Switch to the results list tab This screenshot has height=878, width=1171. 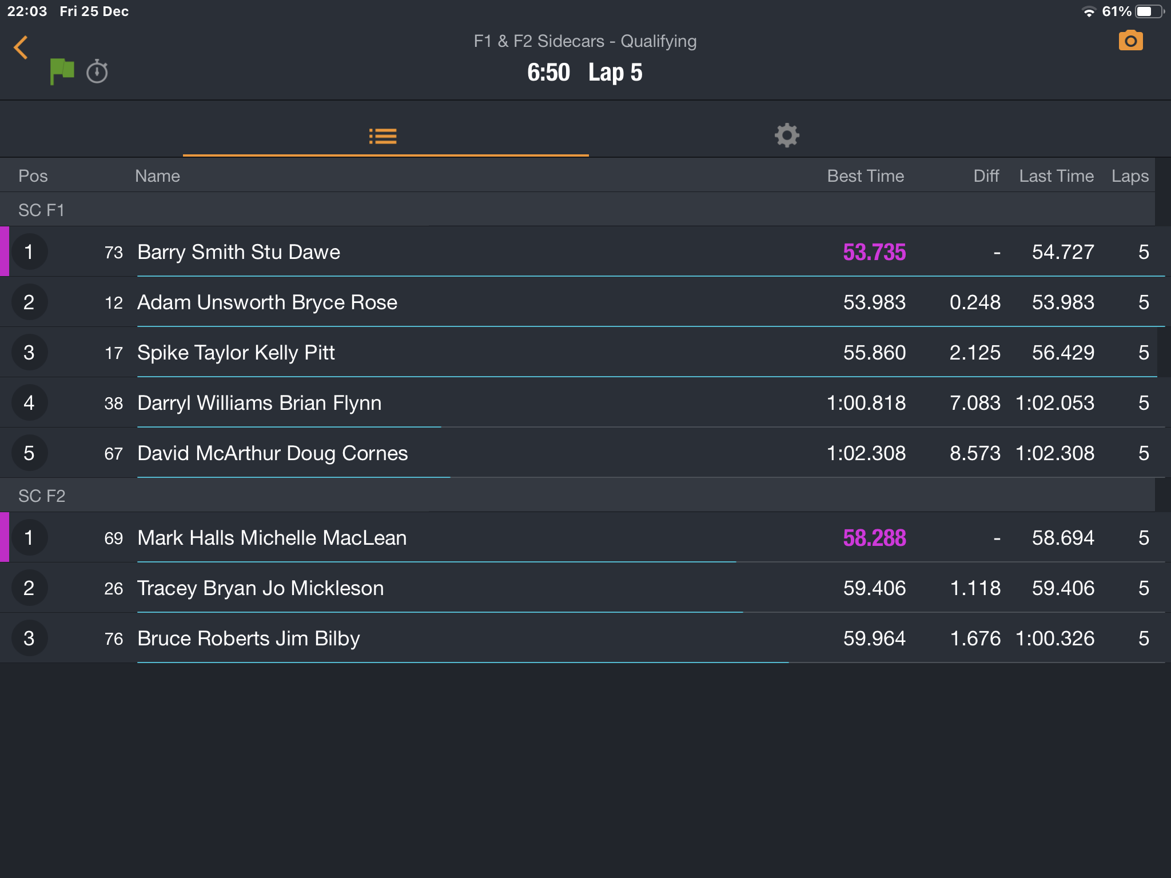pyautogui.click(x=383, y=136)
